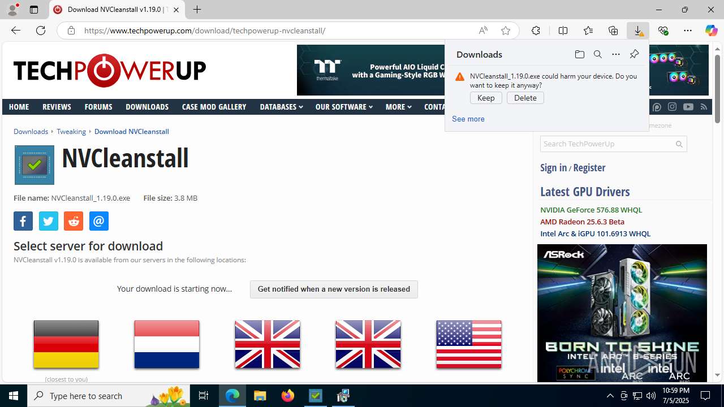Image resolution: width=724 pixels, height=407 pixels.
Task: Toggle split screen view
Action: [x=563, y=31]
